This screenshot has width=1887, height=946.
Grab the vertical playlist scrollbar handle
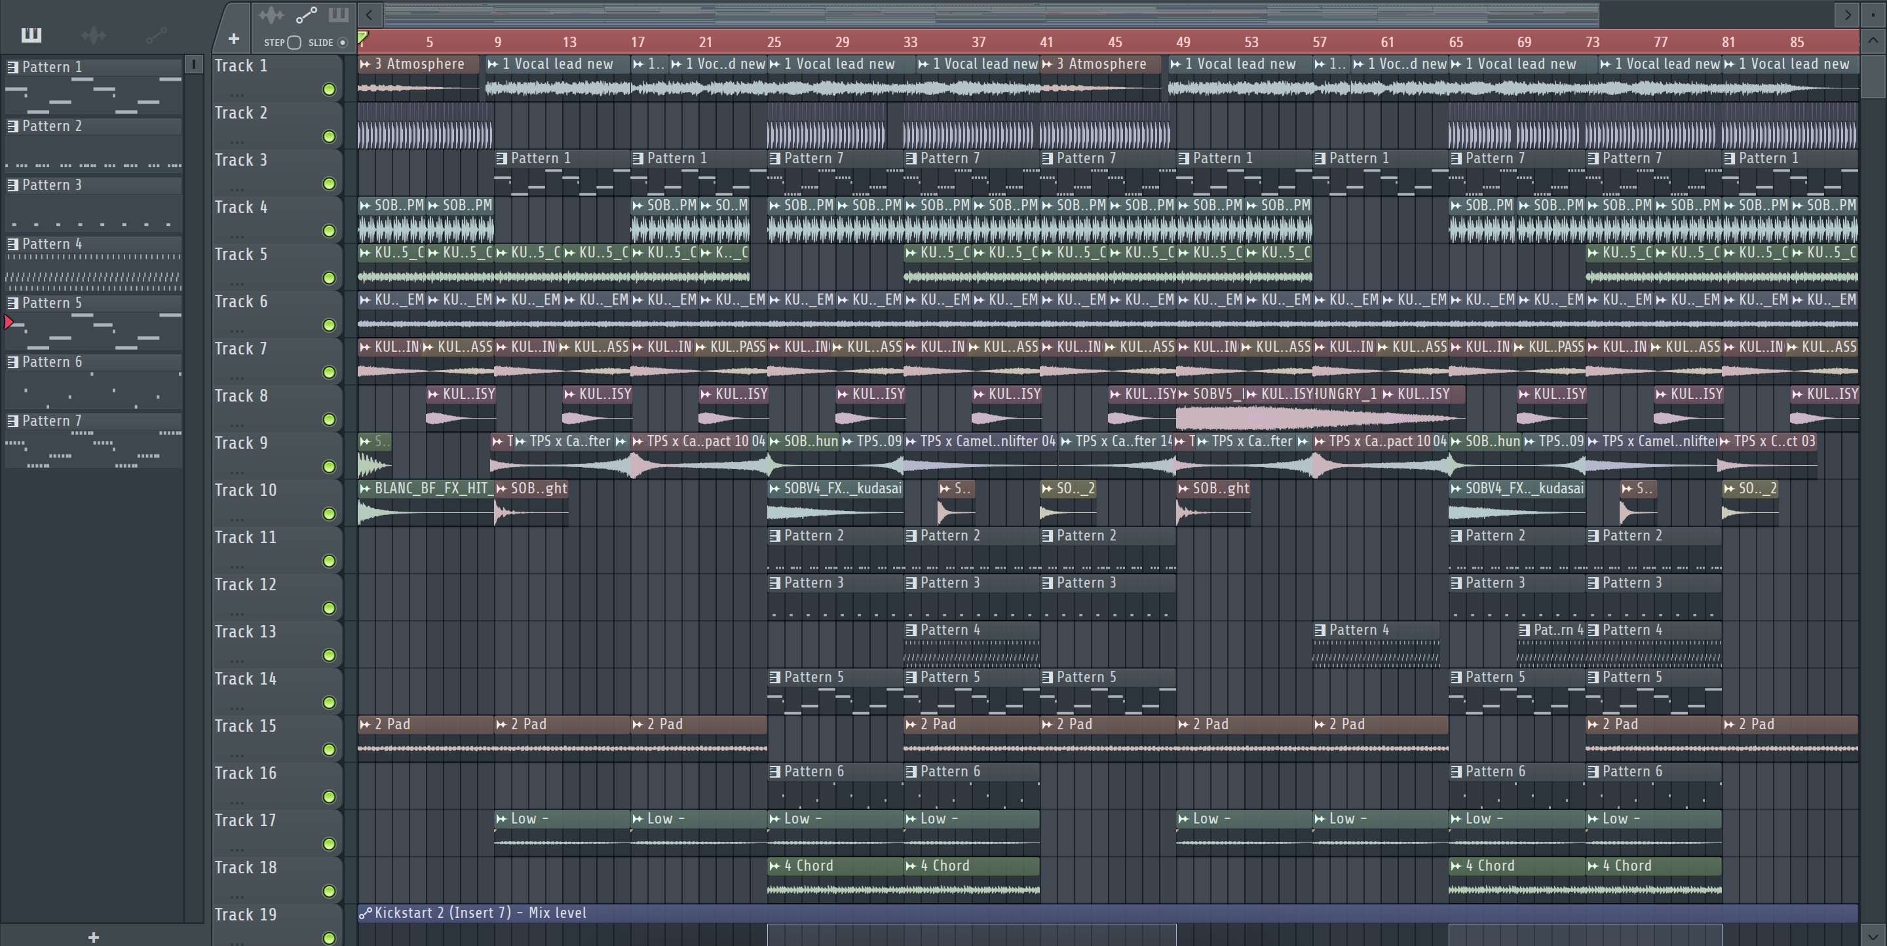(x=1873, y=76)
